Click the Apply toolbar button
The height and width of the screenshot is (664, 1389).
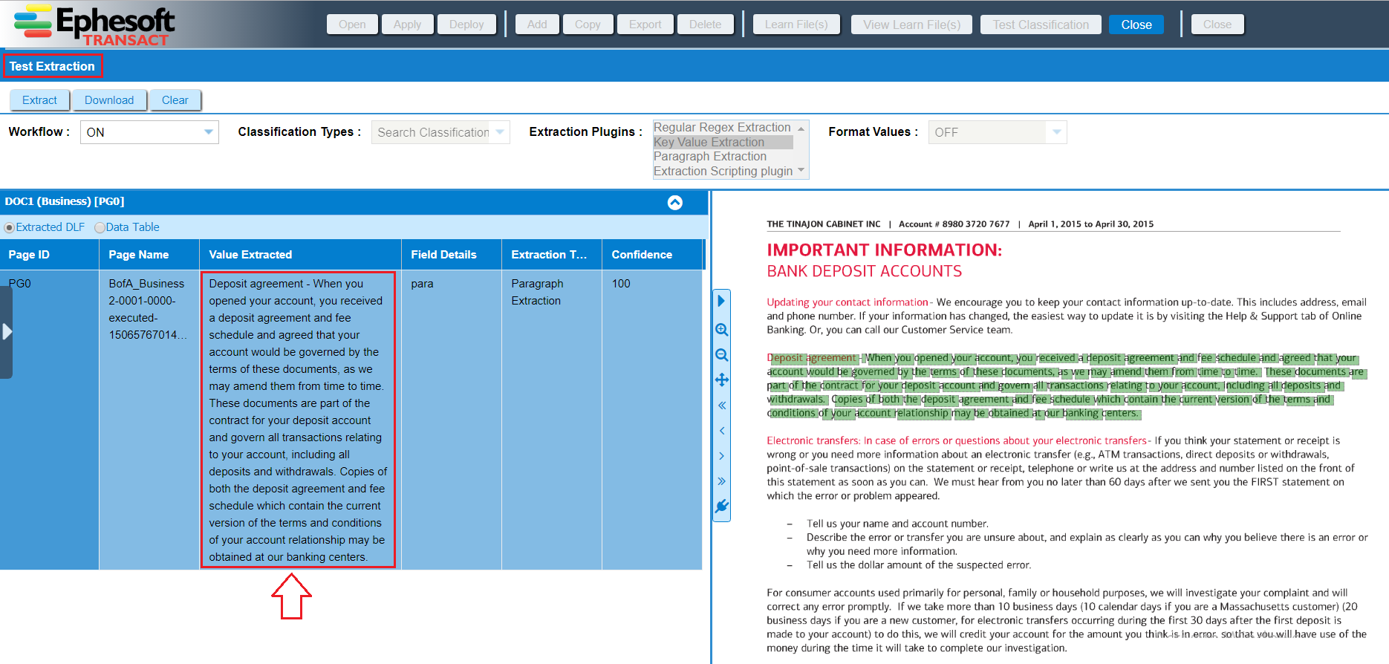[x=407, y=25]
